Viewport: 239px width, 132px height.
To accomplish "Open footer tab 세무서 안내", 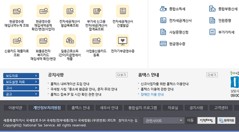I will click(109, 108).
